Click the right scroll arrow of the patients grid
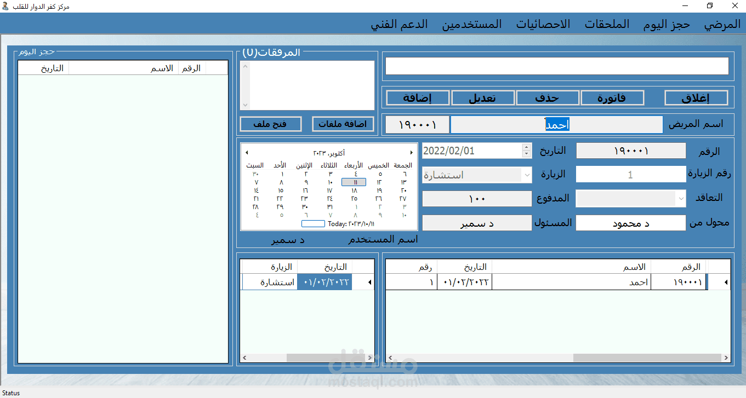746x398 pixels. coord(726,358)
